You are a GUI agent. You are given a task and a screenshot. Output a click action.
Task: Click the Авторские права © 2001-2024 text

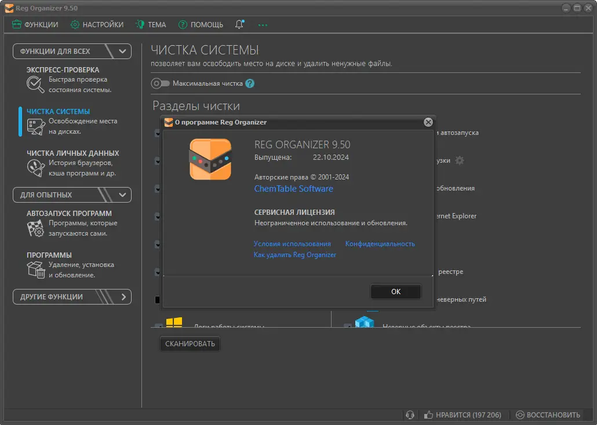click(301, 177)
